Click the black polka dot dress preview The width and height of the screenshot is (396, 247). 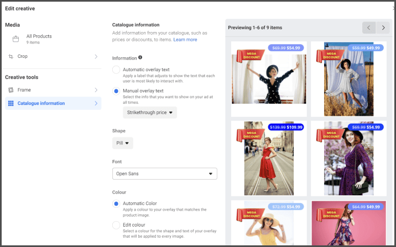[x=269, y=79]
